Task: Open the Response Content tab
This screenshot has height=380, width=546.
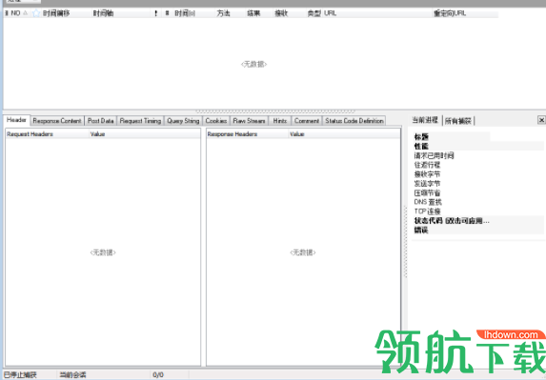Action: pos(57,121)
